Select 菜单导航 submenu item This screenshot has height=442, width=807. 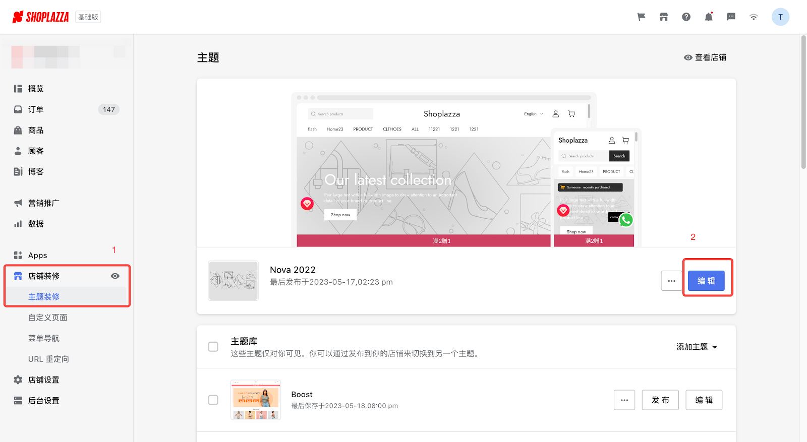[44, 338]
